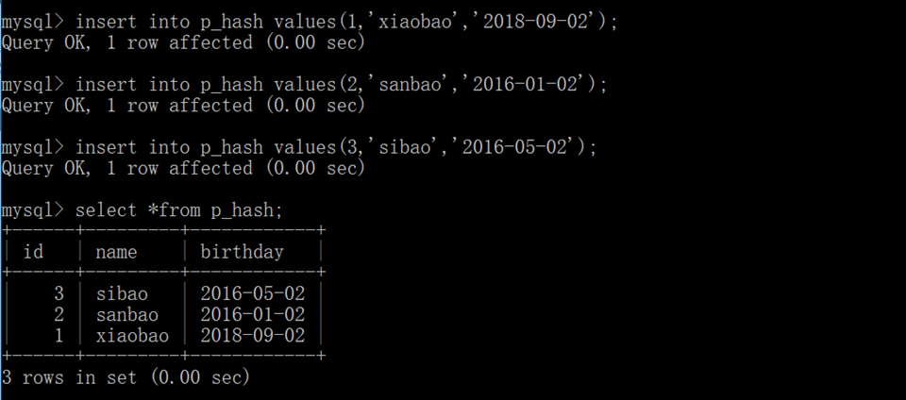Click the insert command containing 'sibao'

click(336, 147)
